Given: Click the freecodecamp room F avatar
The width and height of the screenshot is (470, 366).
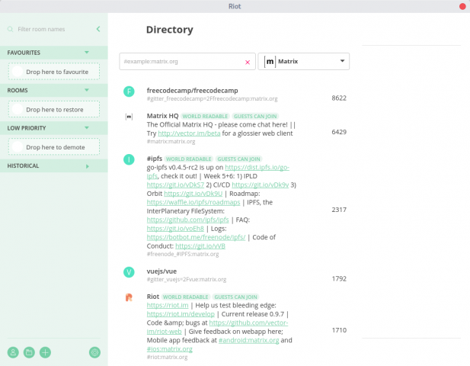Looking at the screenshot, I should coord(129,91).
